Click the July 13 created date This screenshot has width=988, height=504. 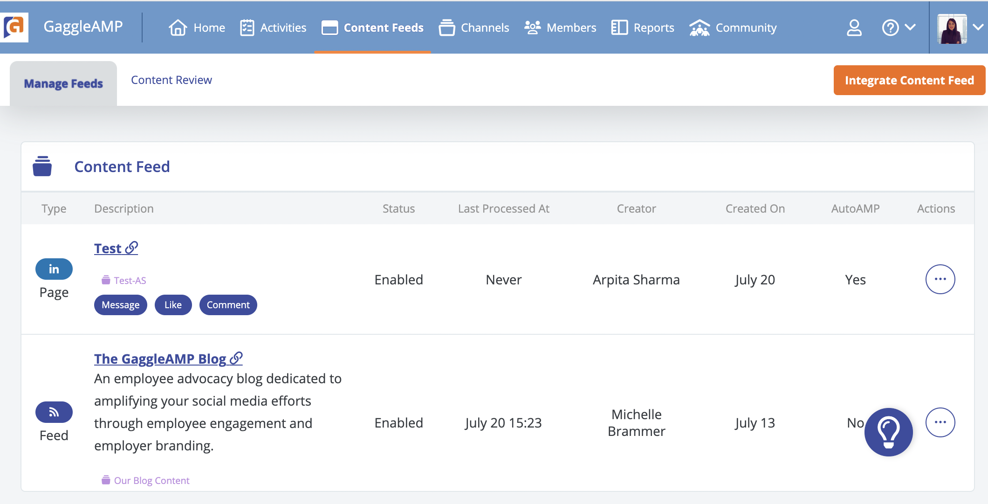(755, 423)
